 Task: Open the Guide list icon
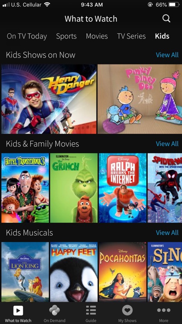[91, 311]
